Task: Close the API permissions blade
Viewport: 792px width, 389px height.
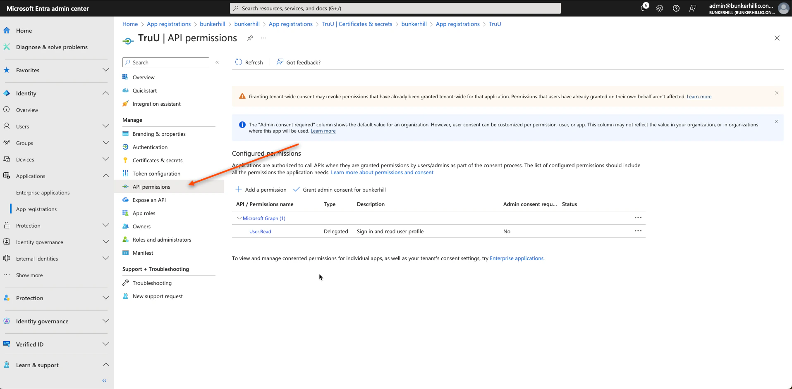Action: click(x=777, y=38)
